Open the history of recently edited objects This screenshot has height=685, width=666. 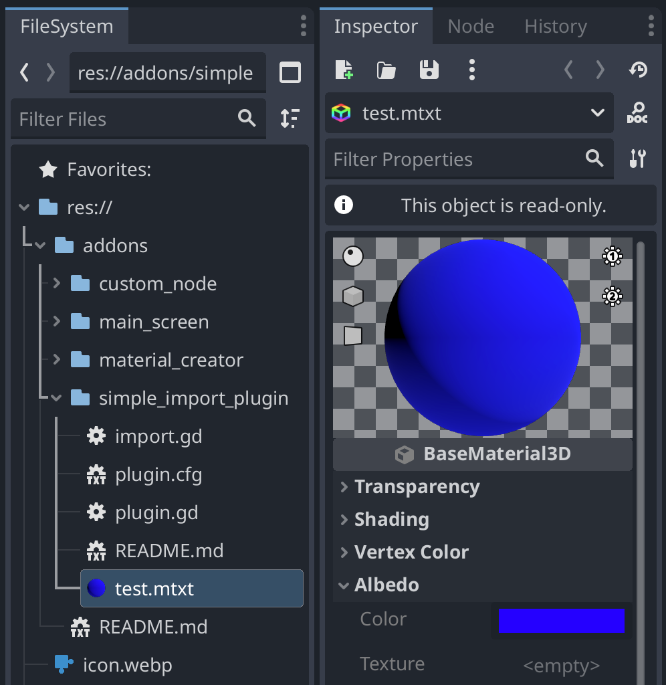coord(639,70)
